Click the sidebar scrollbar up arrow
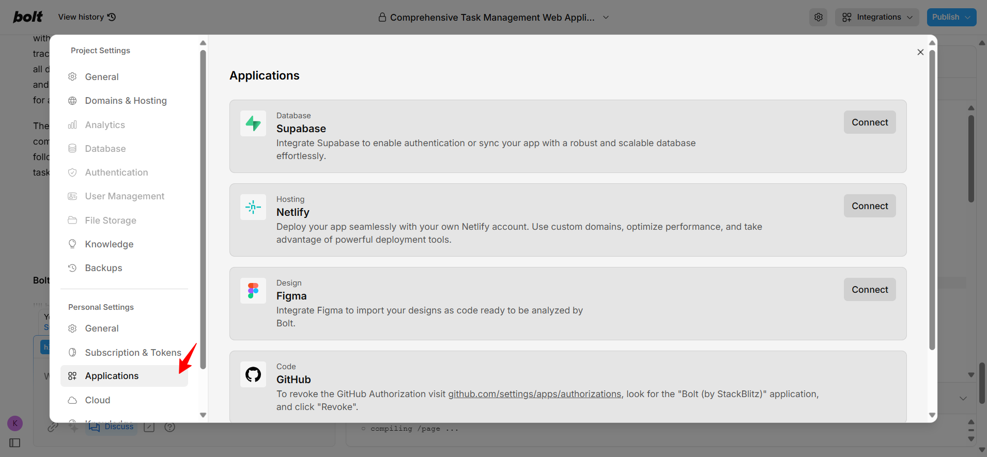The width and height of the screenshot is (987, 457). point(203,43)
